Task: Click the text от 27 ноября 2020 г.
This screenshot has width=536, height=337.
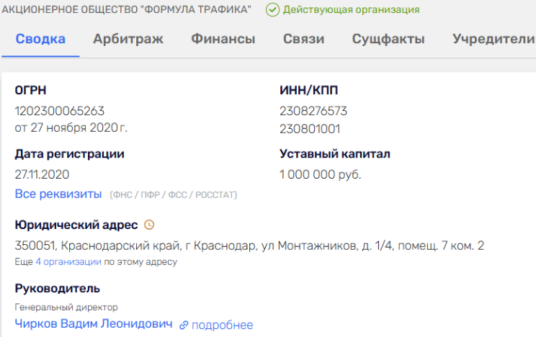Action: (x=71, y=128)
